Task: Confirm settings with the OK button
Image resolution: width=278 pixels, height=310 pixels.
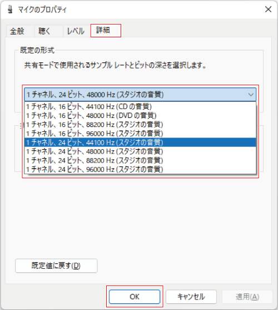Action: point(135,297)
